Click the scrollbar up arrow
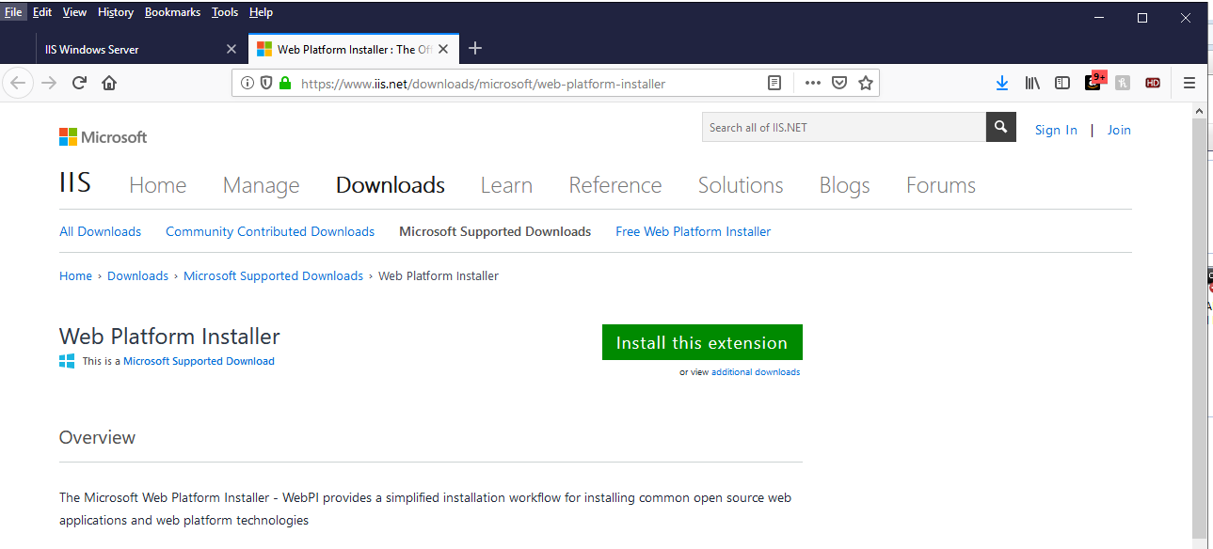The width and height of the screenshot is (1213, 549). [1199, 110]
